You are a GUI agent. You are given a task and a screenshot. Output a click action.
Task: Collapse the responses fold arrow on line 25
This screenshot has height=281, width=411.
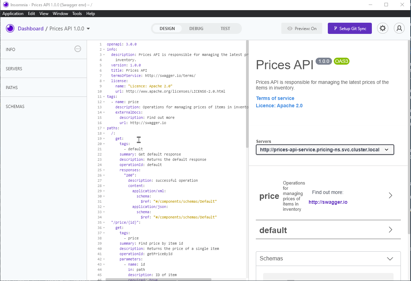[104, 170]
